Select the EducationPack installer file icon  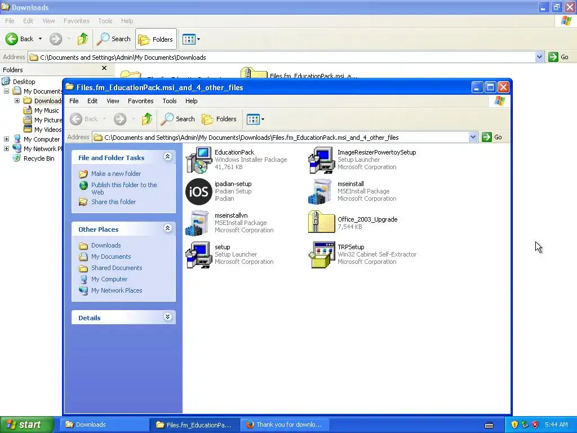tap(199, 160)
